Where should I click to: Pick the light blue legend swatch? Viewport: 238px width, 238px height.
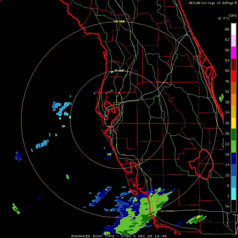tap(234, 182)
